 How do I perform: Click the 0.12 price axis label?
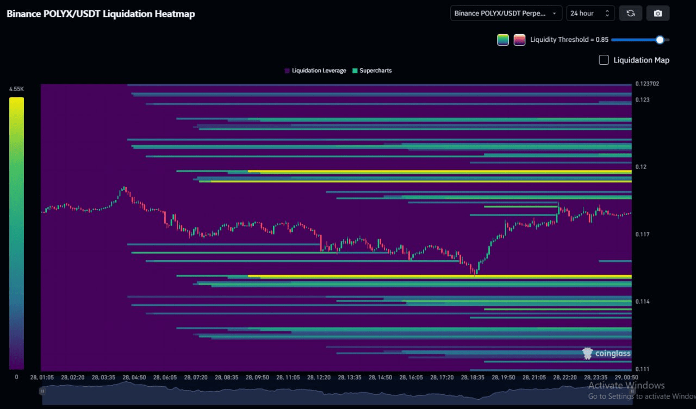tap(642, 167)
